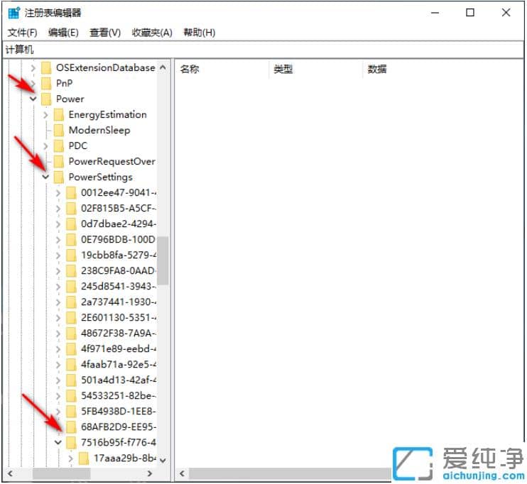
Task: Select the 4f971e89-eebd folder icon
Action: [71, 348]
